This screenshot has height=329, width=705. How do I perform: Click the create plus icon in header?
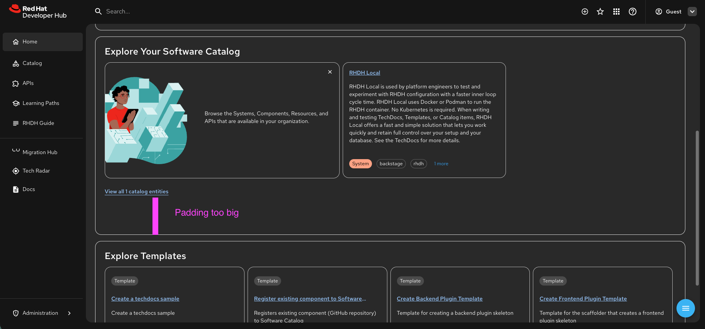[584, 12]
